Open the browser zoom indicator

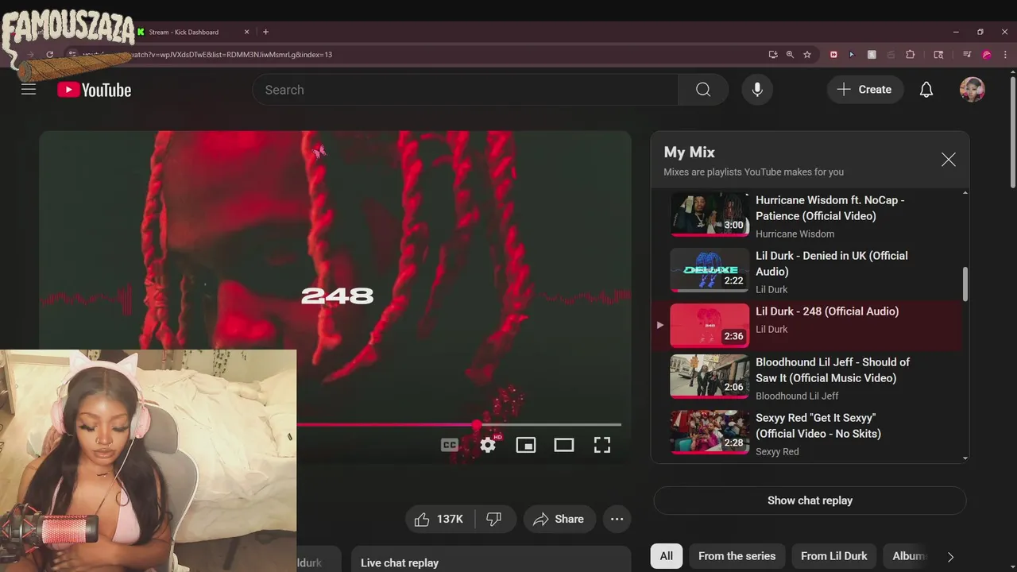pos(790,55)
